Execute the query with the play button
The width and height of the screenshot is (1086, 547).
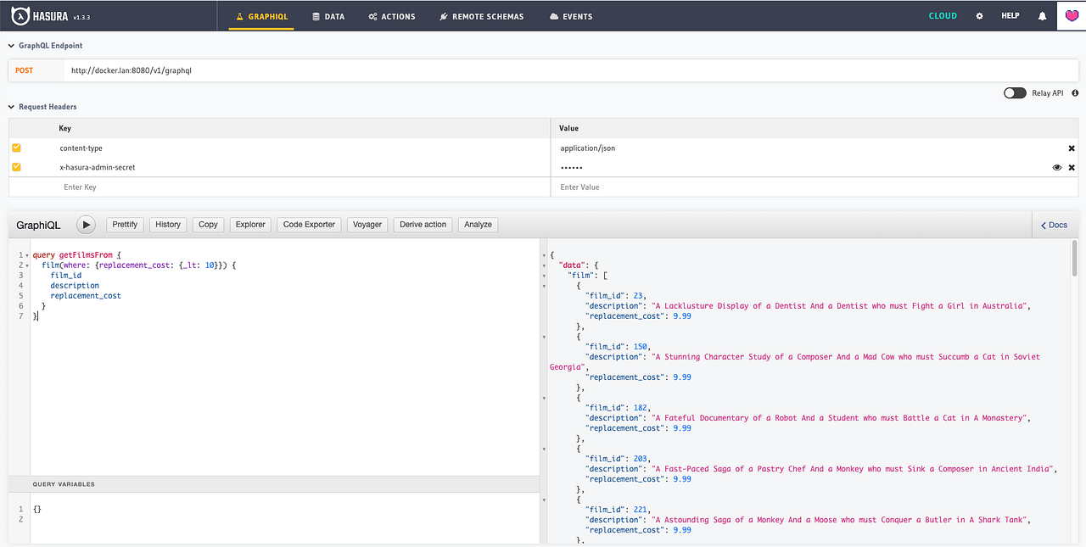[86, 224]
